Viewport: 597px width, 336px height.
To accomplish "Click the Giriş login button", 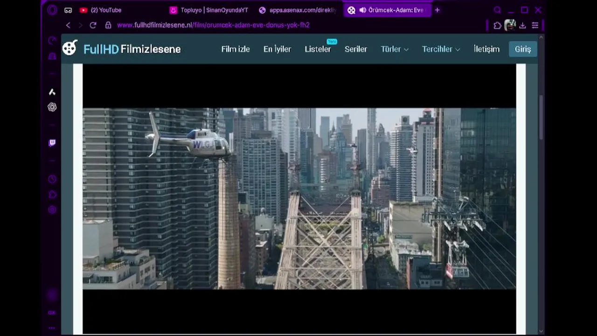I will [x=523, y=49].
